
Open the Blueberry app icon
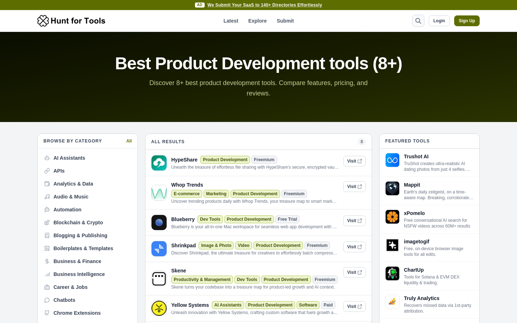click(159, 223)
